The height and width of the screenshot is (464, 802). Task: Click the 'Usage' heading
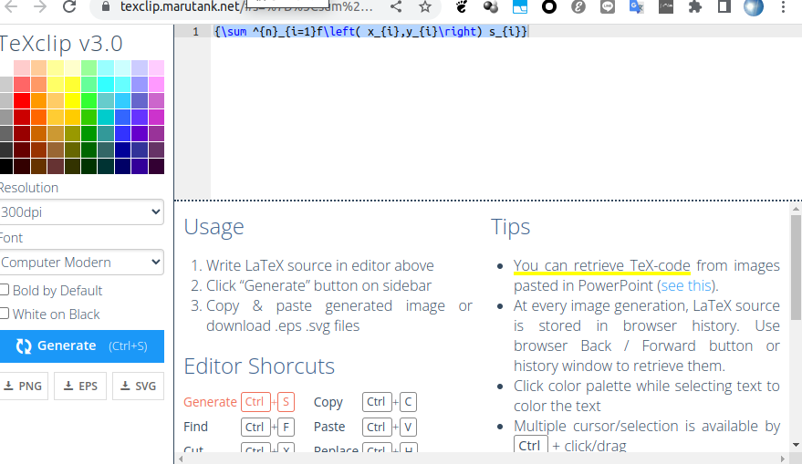pos(214,227)
